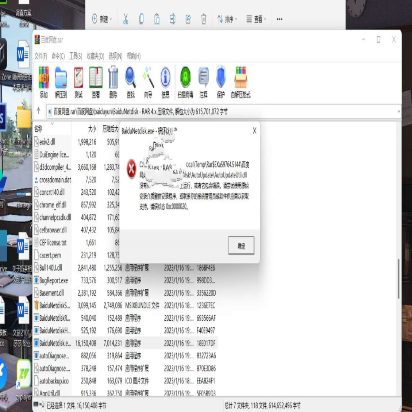Open the 向导 (Wizard) wand icon
The width and height of the screenshot is (412, 412).
coord(148,82)
